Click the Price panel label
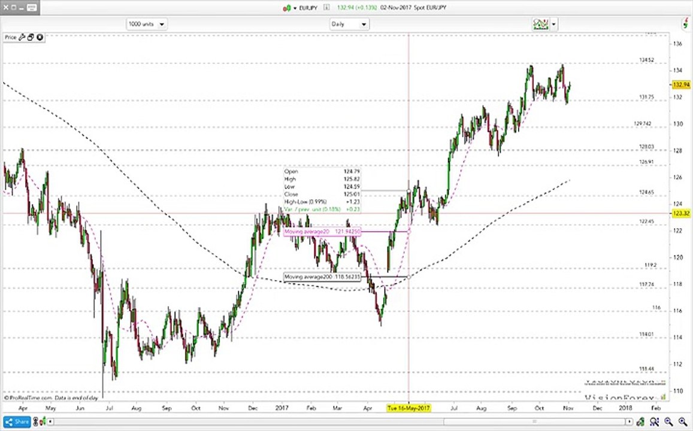Image resolution: width=693 pixels, height=431 pixels. [11, 38]
